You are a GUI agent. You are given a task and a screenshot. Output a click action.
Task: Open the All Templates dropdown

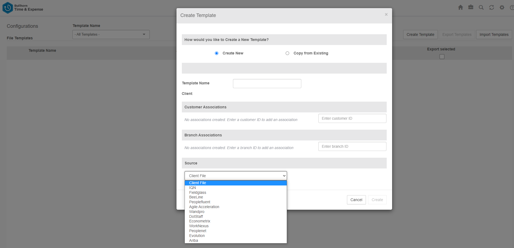click(111, 35)
